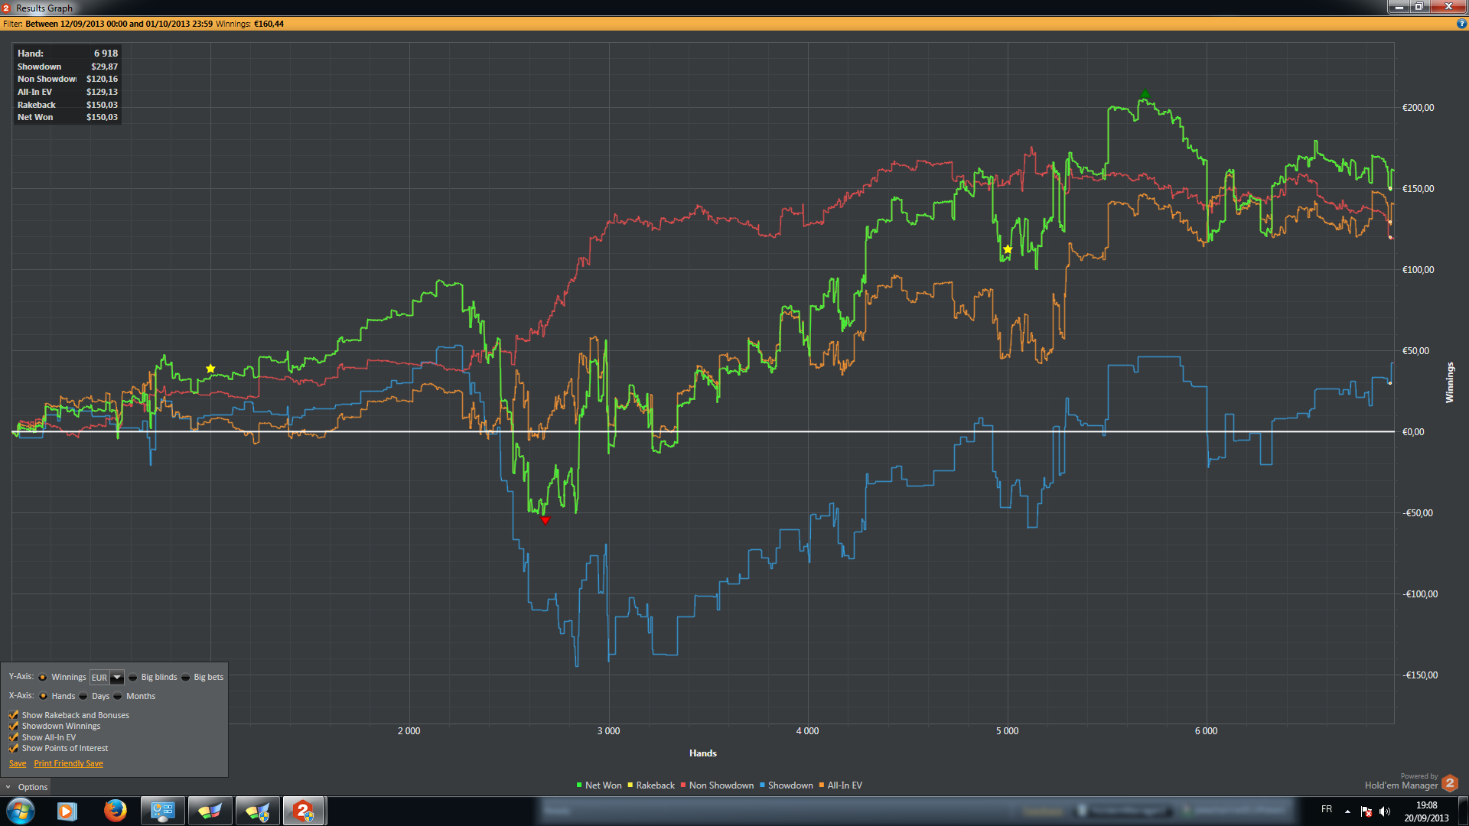1469x826 pixels.
Task: Show hidden tray icons arrow
Action: point(1347,811)
